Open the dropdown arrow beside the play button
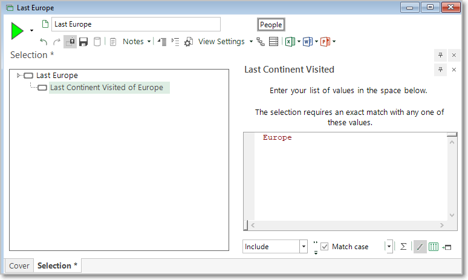Viewport: 468px width, 280px height. (31, 30)
